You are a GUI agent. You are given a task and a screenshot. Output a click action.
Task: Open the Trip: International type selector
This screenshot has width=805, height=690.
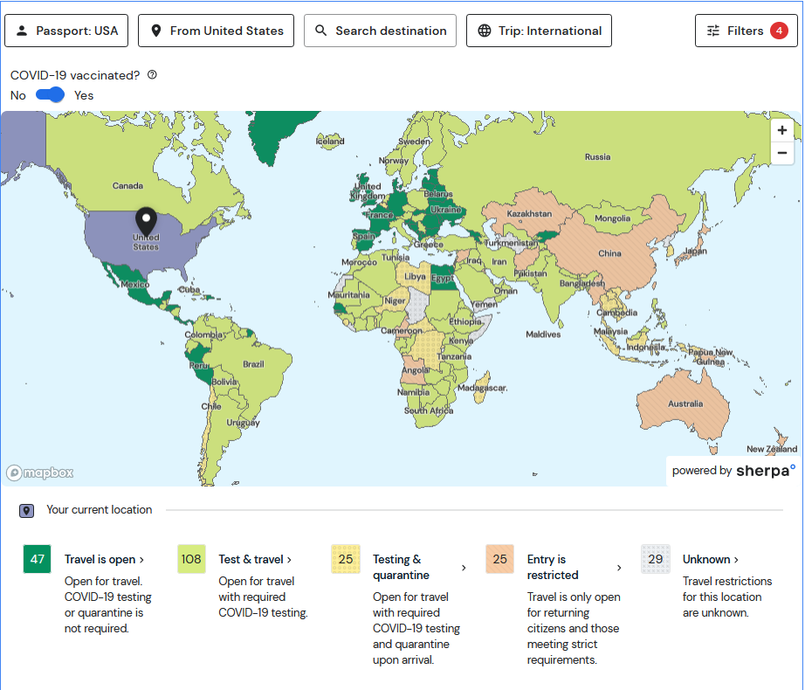pos(539,31)
